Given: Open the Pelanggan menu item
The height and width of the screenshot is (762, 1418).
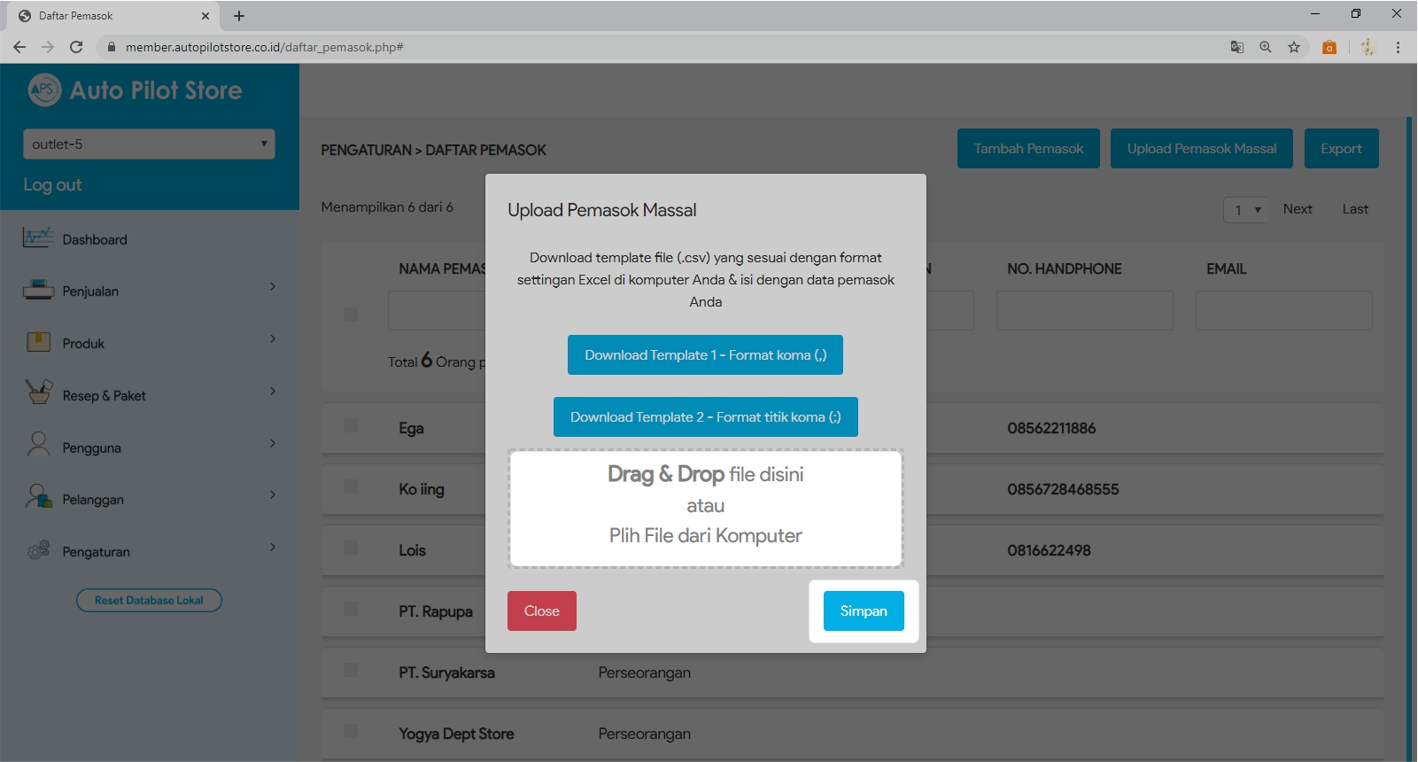Looking at the screenshot, I should pos(93,500).
